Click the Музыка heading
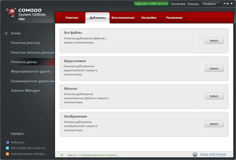Image resolution: width=236 pixels, height=160 pixels. click(x=71, y=89)
